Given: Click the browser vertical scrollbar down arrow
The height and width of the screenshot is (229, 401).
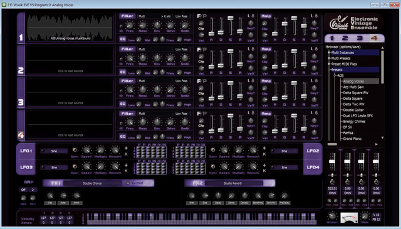Looking at the screenshot, I should coord(382,137).
